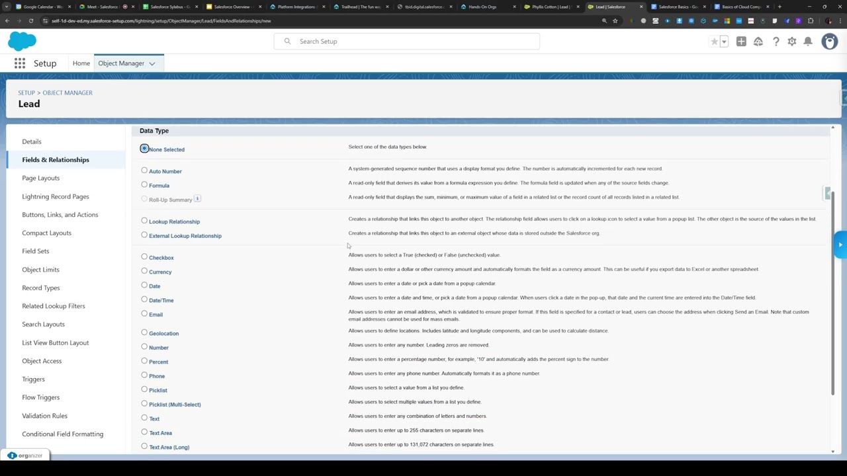The height and width of the screenshot is (476, 847).
Task: Click the browser reload button
Action: click(x=30, y=20)
